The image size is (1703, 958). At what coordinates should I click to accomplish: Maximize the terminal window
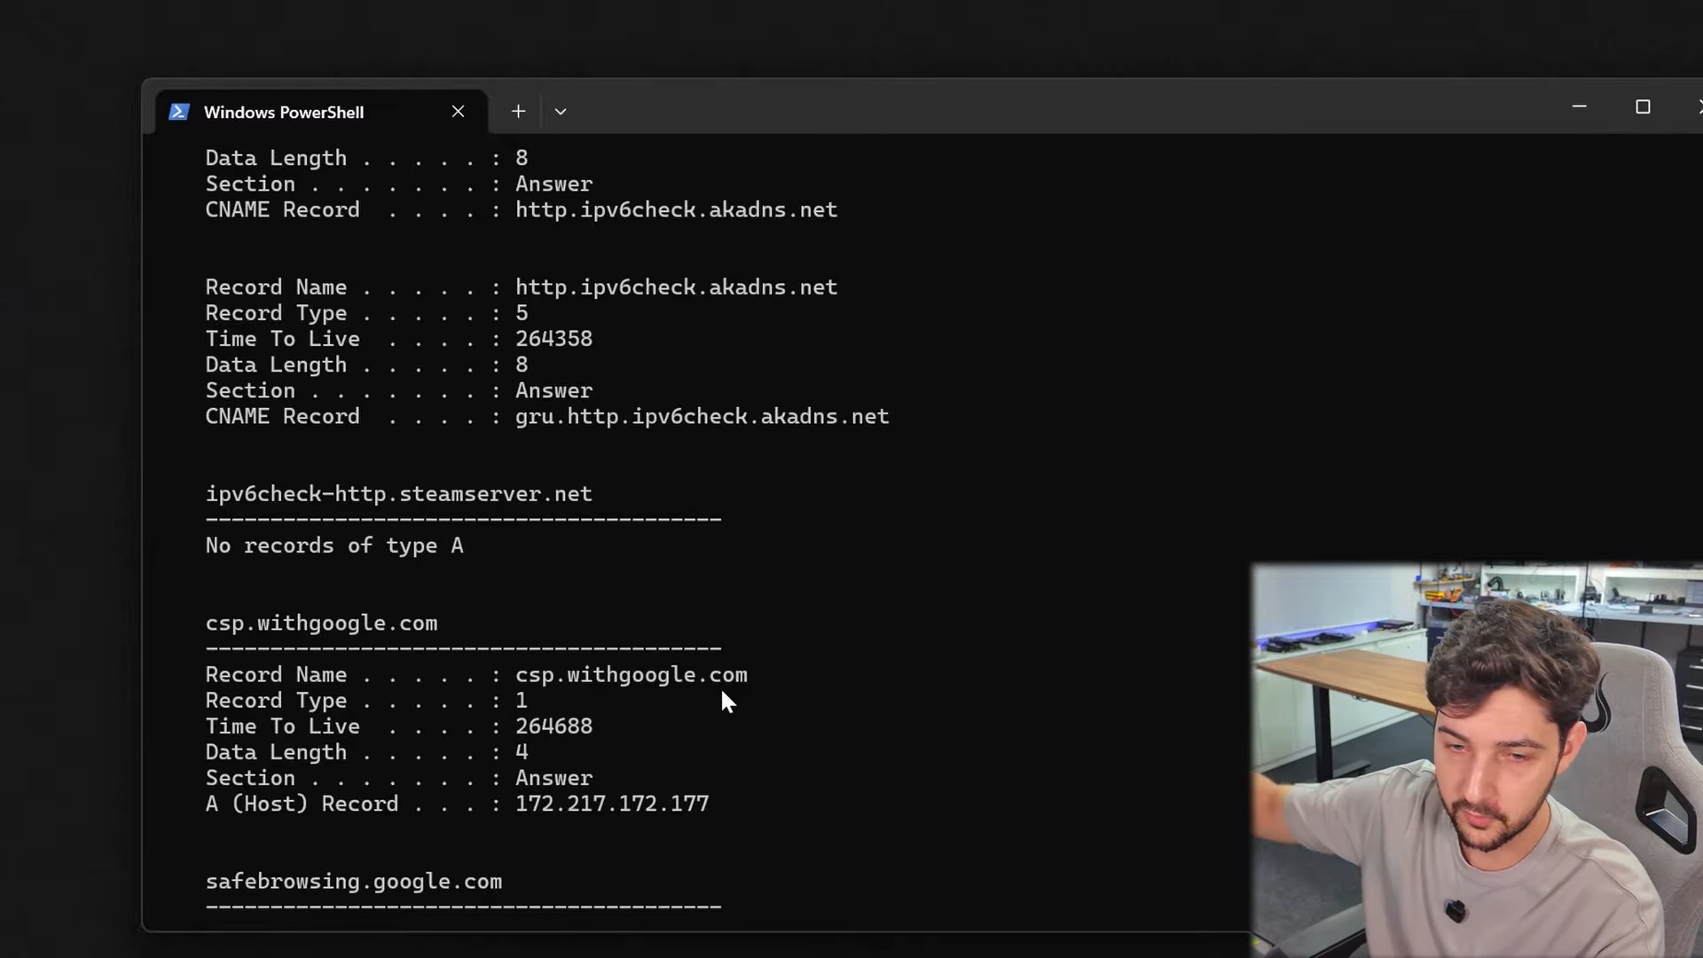click(x=1643, y=106)
